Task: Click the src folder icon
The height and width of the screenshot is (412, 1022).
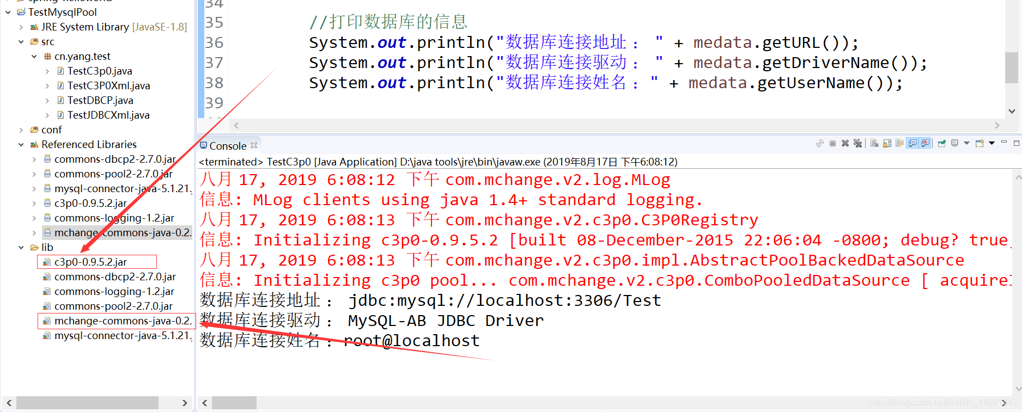Action: (34, 41)
